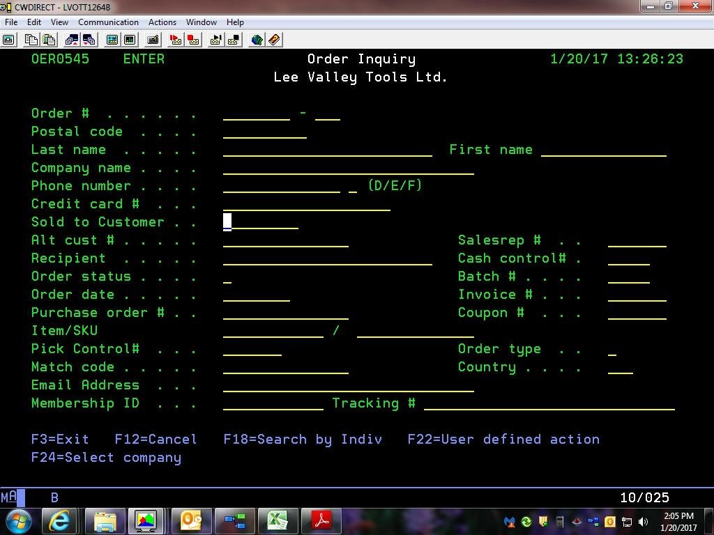Screen dimensions: 714x535
Task: Open the File menu
Action: (x=11, y=22)
